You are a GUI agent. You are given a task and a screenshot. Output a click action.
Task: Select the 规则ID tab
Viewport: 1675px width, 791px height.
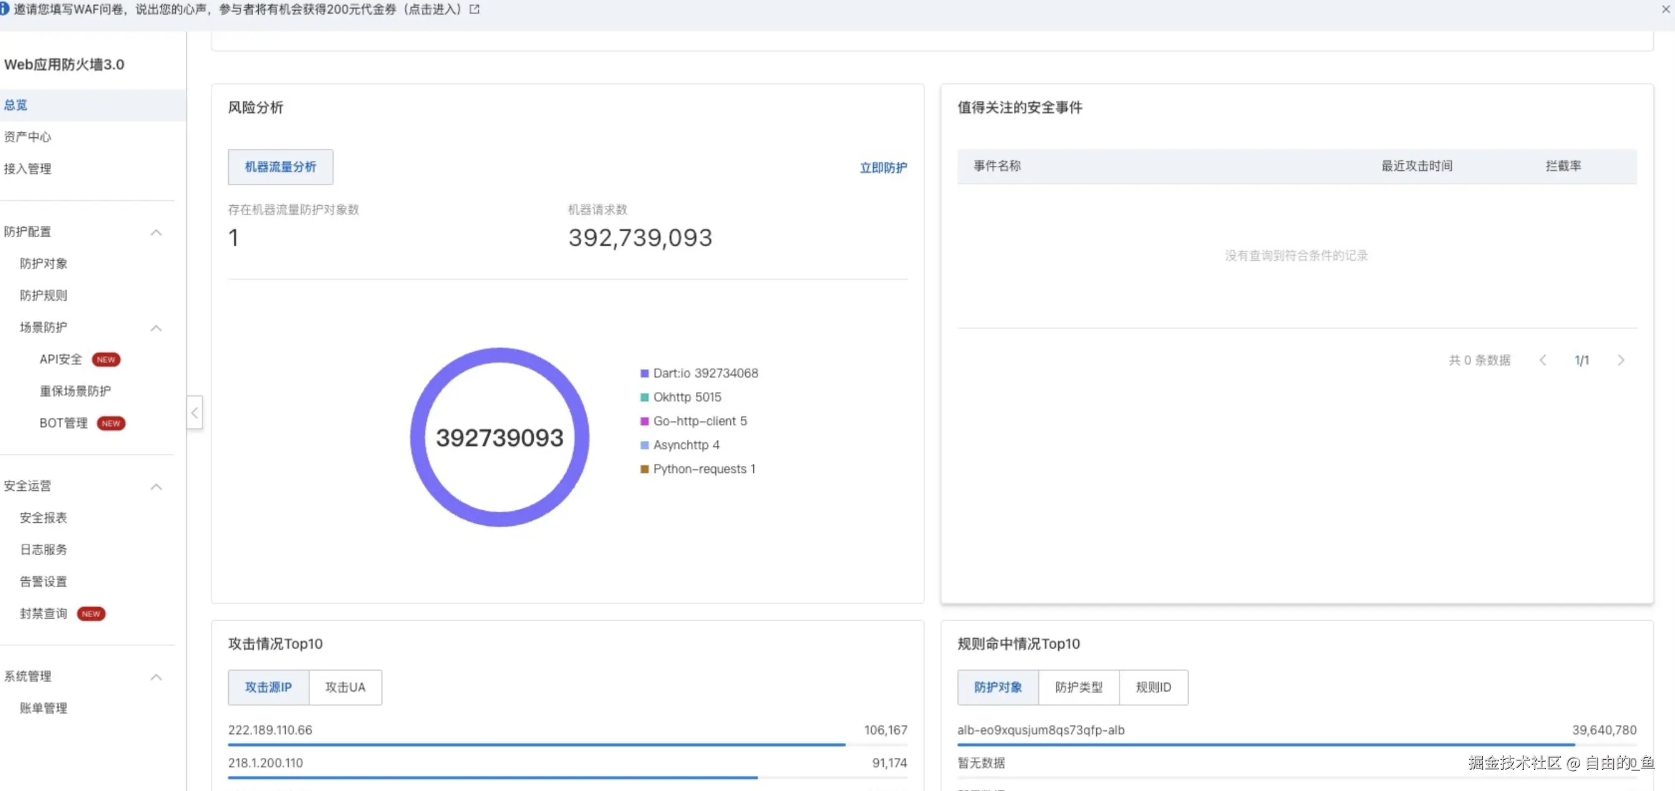tap(1153, 687)
